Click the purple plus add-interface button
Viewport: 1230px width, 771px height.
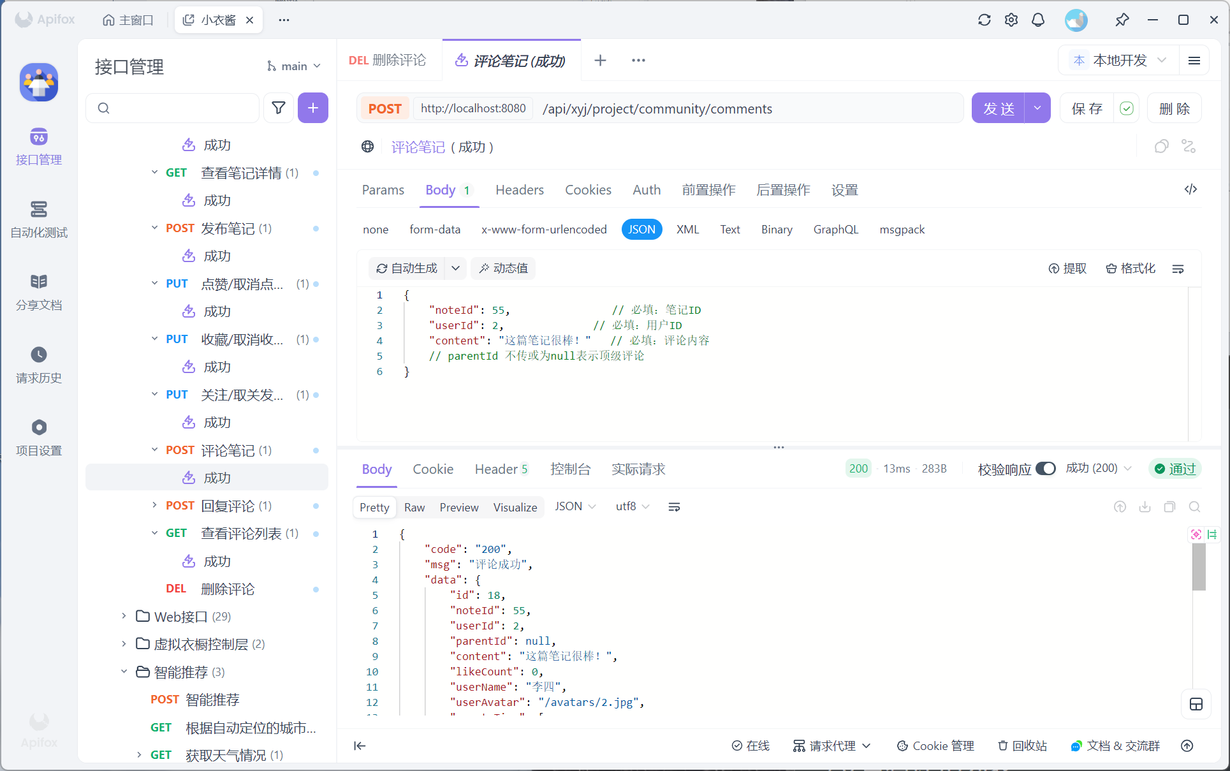point(312,108)
